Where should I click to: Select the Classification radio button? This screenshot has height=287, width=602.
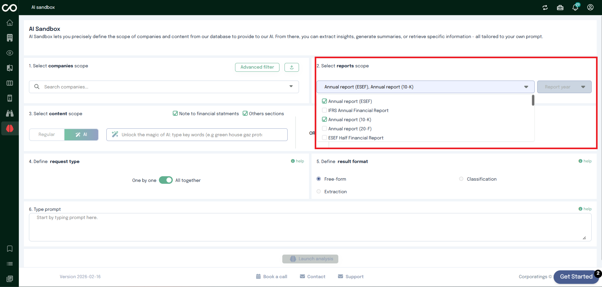click(x=461, y=179)
